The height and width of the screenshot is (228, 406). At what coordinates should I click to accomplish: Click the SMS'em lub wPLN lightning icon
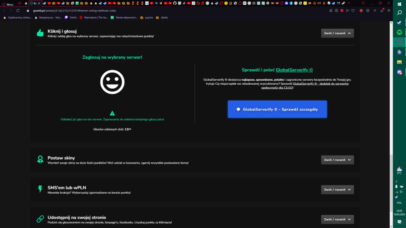(x=40, y=189)
